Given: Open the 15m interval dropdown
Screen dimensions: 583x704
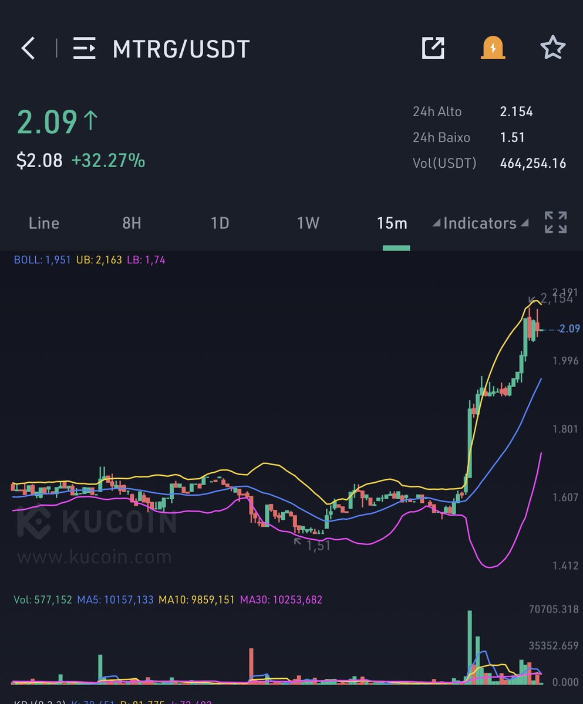Looking at the screenshot, I should pos(392,223).
